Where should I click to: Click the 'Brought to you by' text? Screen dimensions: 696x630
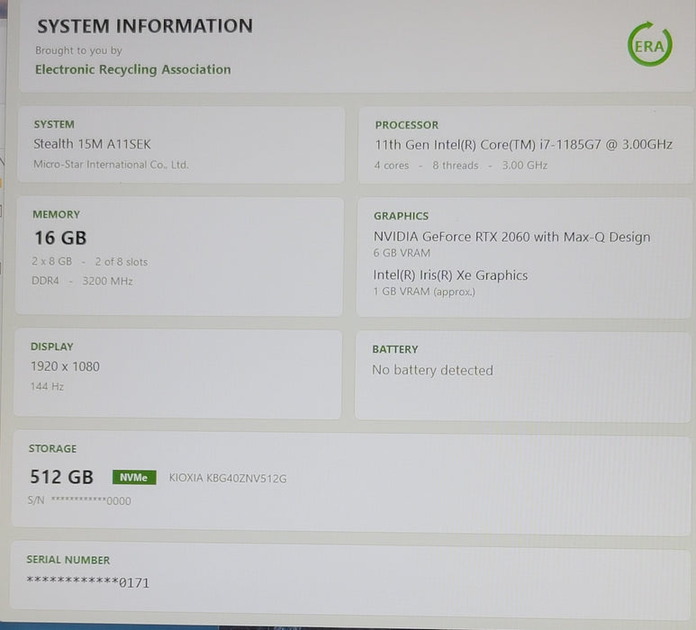pyautogui.click(x=78, y=50)
